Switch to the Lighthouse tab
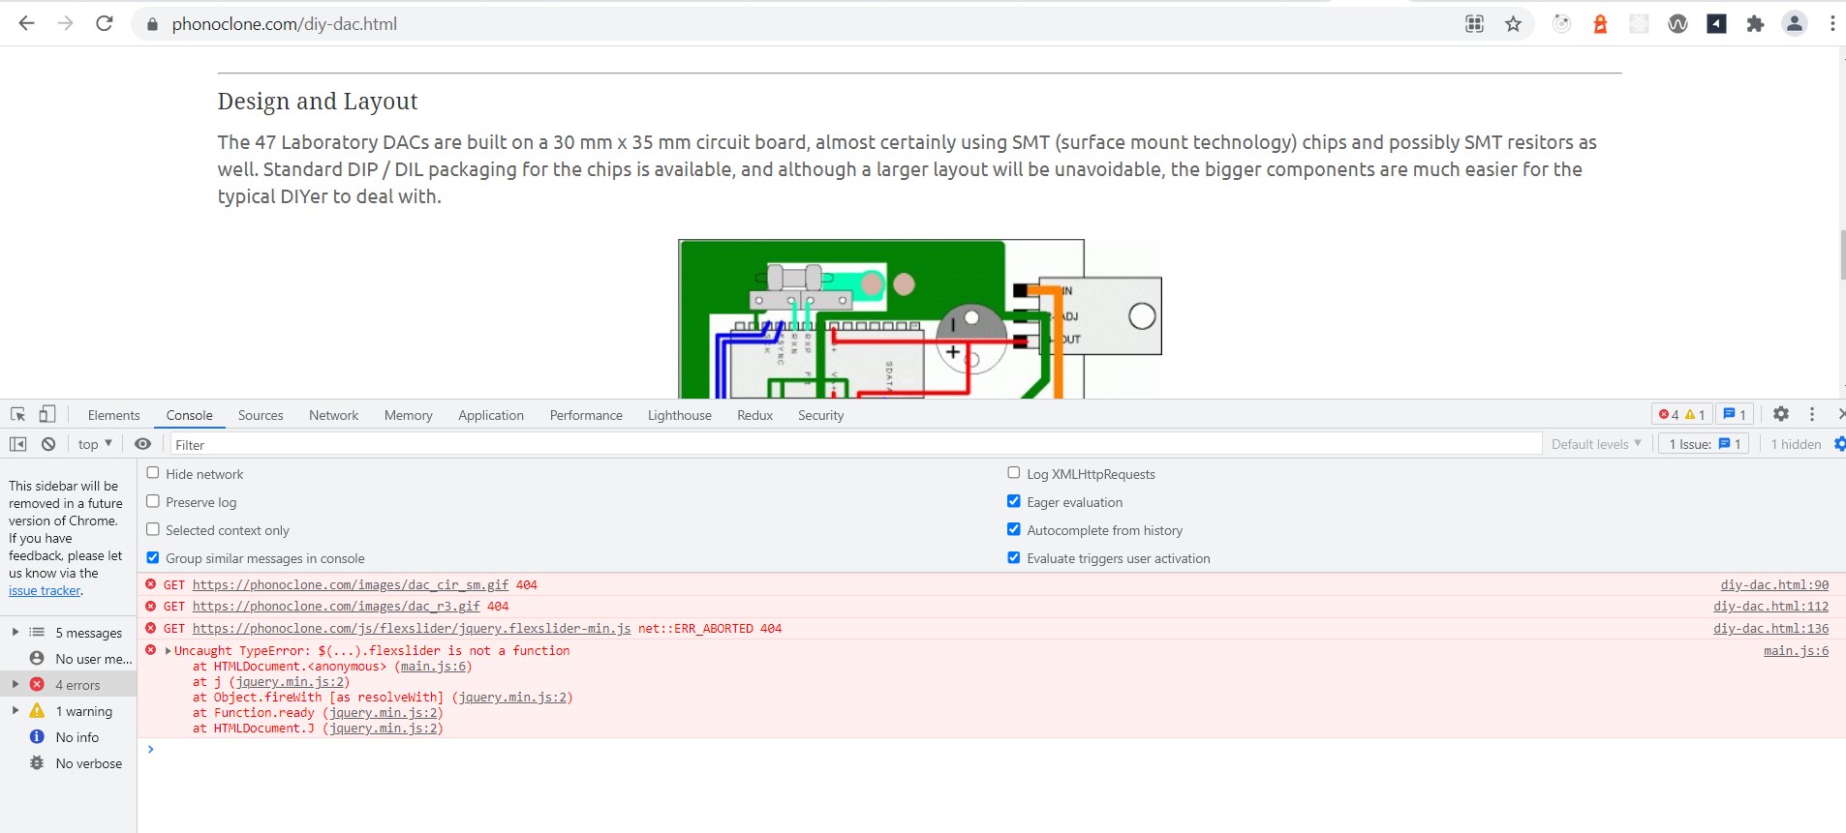The width and height of the screenshot is (1846, 833). click(679, 415)
